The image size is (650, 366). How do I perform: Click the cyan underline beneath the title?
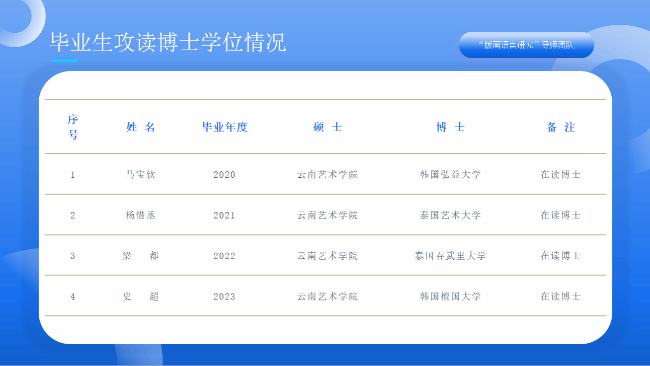65,61
